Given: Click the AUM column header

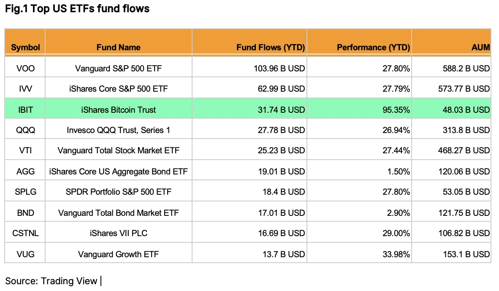Looking at the screenshot, I should click(480, 47).
